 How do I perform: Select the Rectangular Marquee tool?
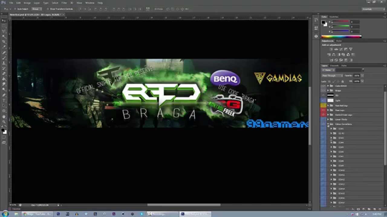click(x=4, y=26)
